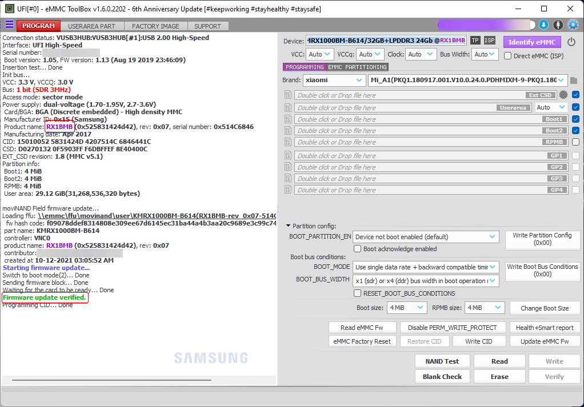Viewport: 584px width, 407px height.
Task: Click the Boot1 file drop field
Action: point(430,119)
